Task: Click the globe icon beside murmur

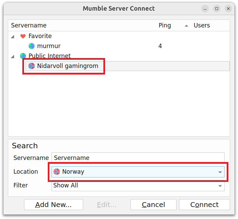Action: tap(32, 46)
